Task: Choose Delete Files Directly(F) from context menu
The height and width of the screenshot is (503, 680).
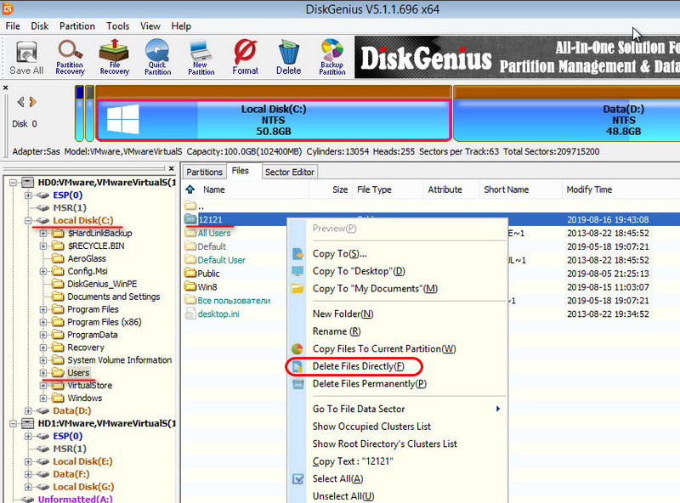Action: 358,366
